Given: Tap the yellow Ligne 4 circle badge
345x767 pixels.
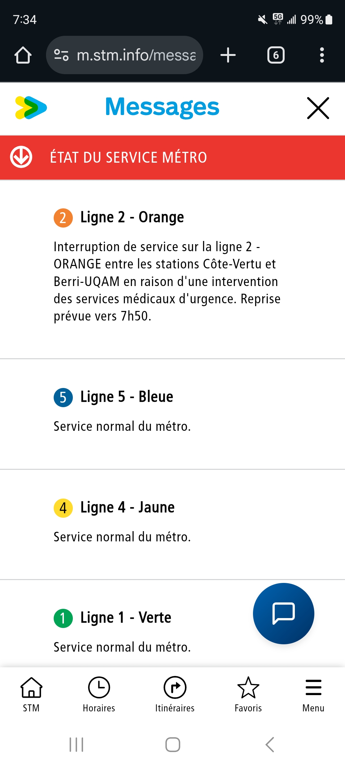Looking at the screenshot, I should pyautogui.click(x=63, y=507).
